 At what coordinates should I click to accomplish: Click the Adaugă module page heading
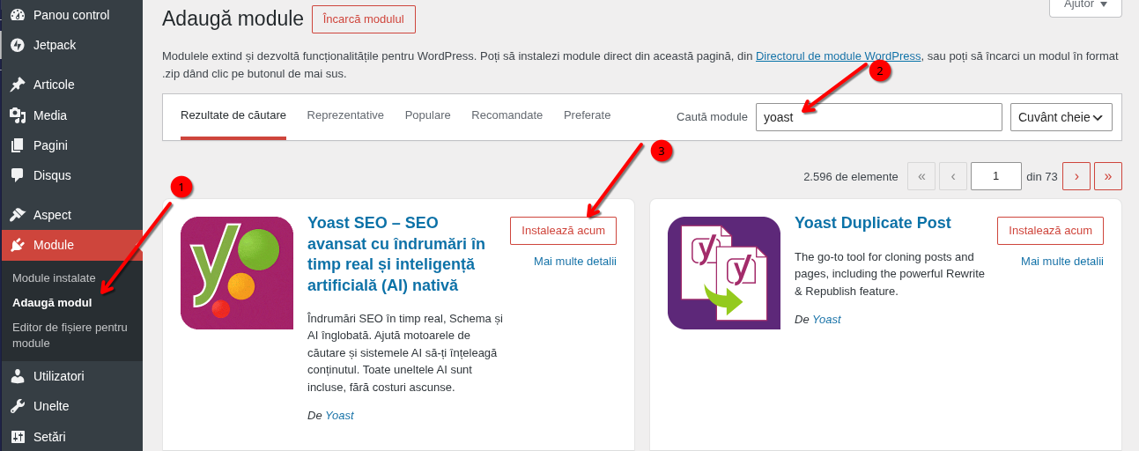[x=233, y=18]
